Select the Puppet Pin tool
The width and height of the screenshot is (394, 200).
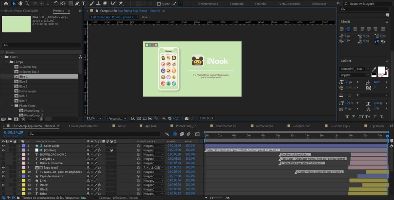[120, 4]
